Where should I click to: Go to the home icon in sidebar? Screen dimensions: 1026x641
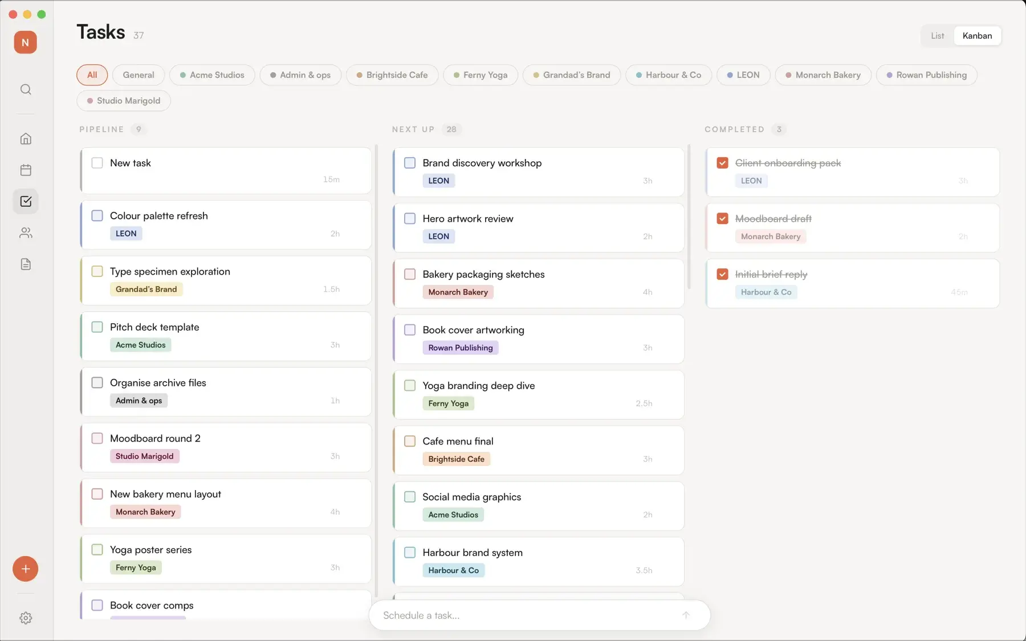[26, 138]
